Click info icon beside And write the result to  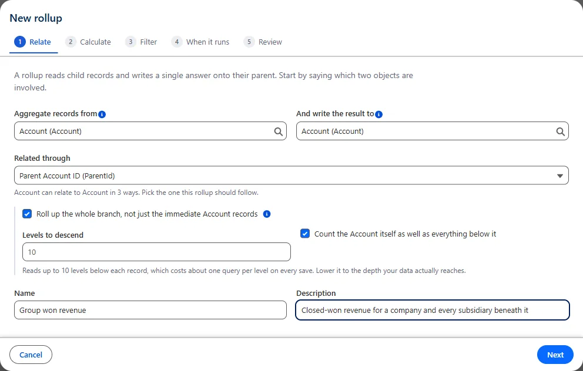378,114
